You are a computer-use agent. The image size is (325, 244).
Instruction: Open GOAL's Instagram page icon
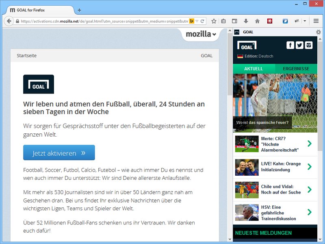pos(309,45)
